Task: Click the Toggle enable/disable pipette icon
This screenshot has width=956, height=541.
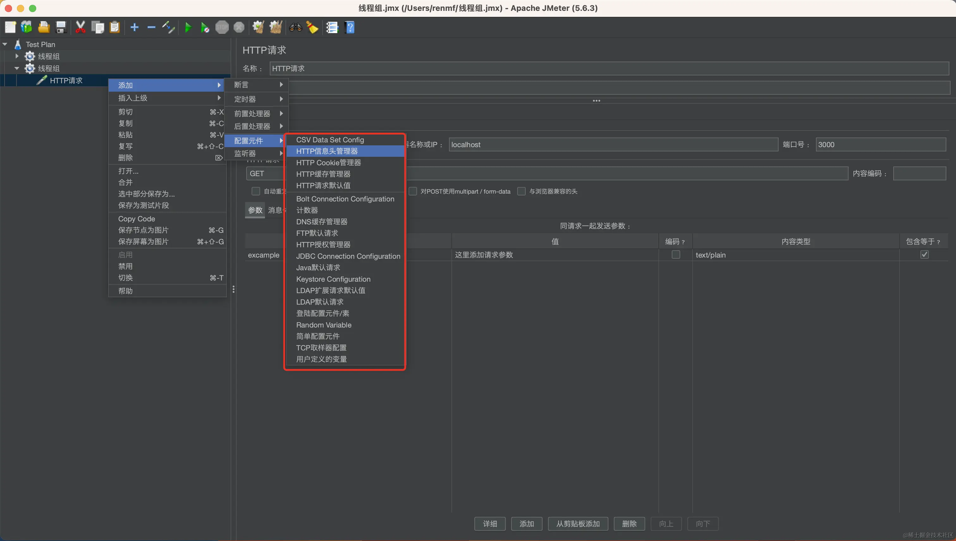Action: 169,27
